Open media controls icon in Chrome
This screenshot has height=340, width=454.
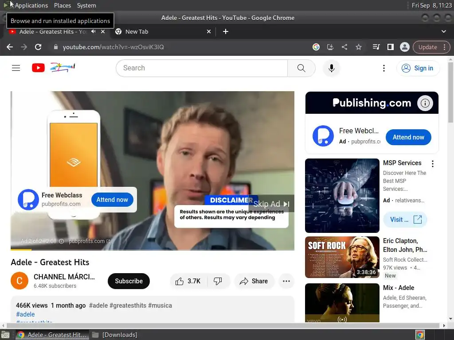click(x=376, y=47)
